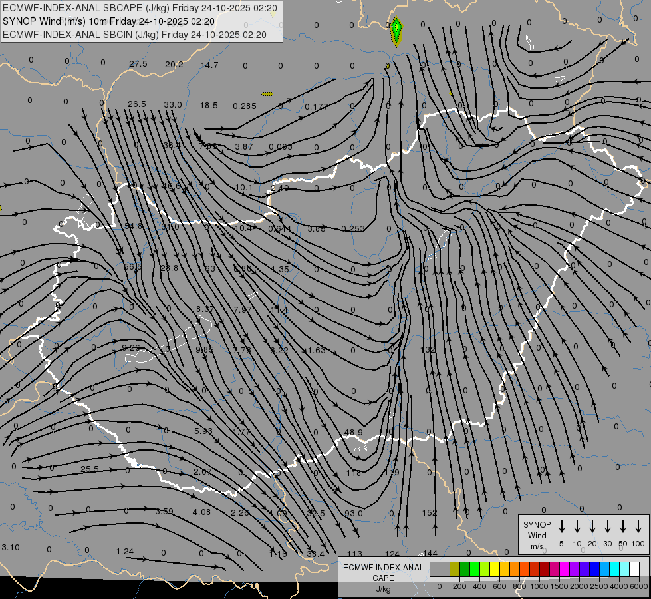This screenshot has height=599, width=651.
Task: Select the SBCIN layer title line
Action: click(x=134, y=34)
